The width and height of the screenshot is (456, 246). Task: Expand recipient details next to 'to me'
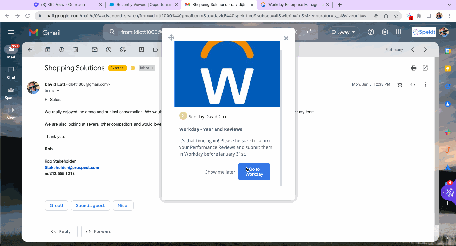pyautogui.click(x=58, y=91)
